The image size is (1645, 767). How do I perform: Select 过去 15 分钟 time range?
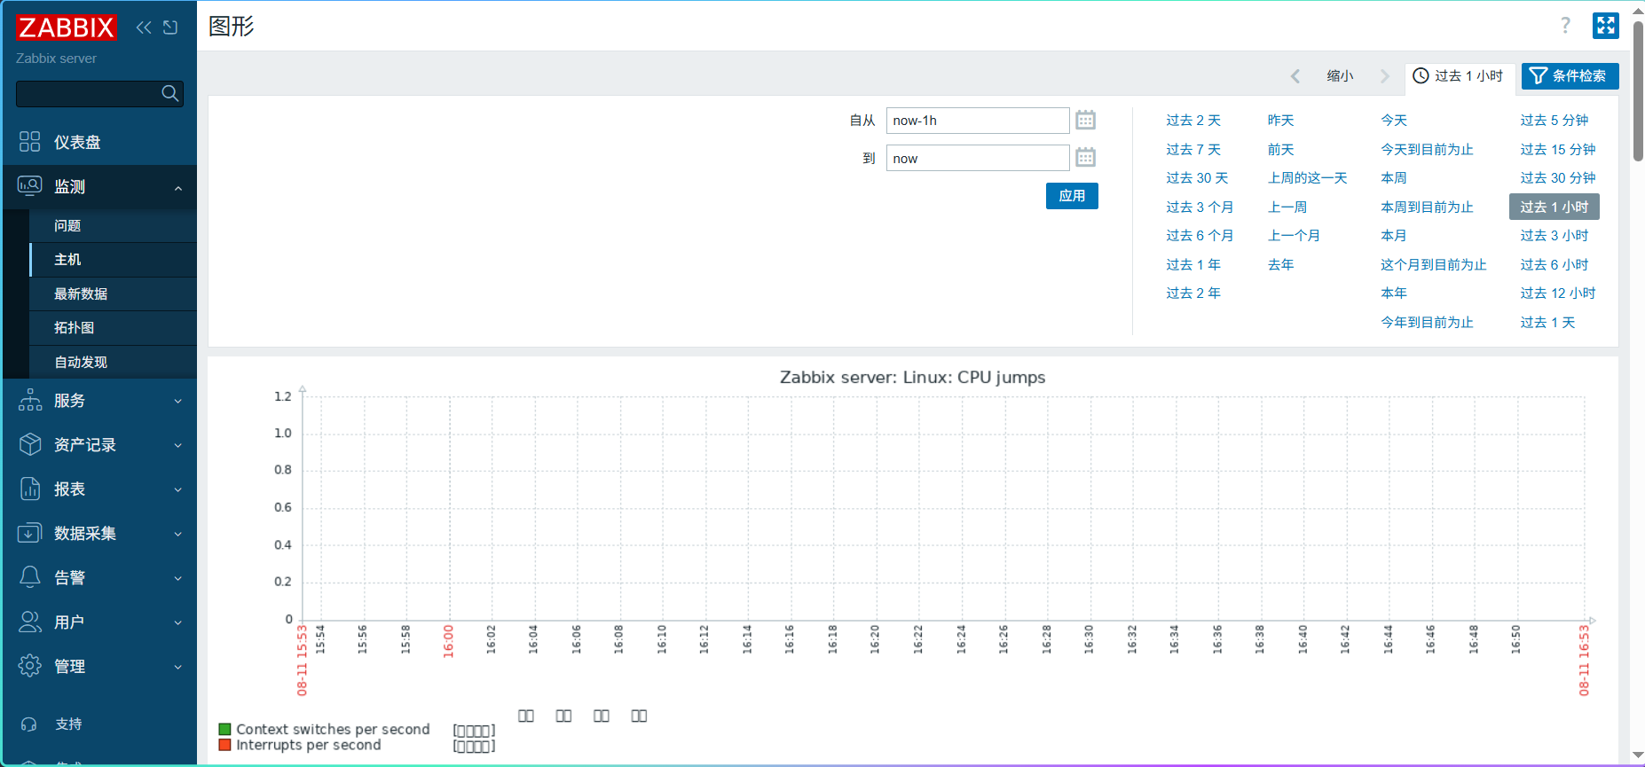(x=1557, y=150)
